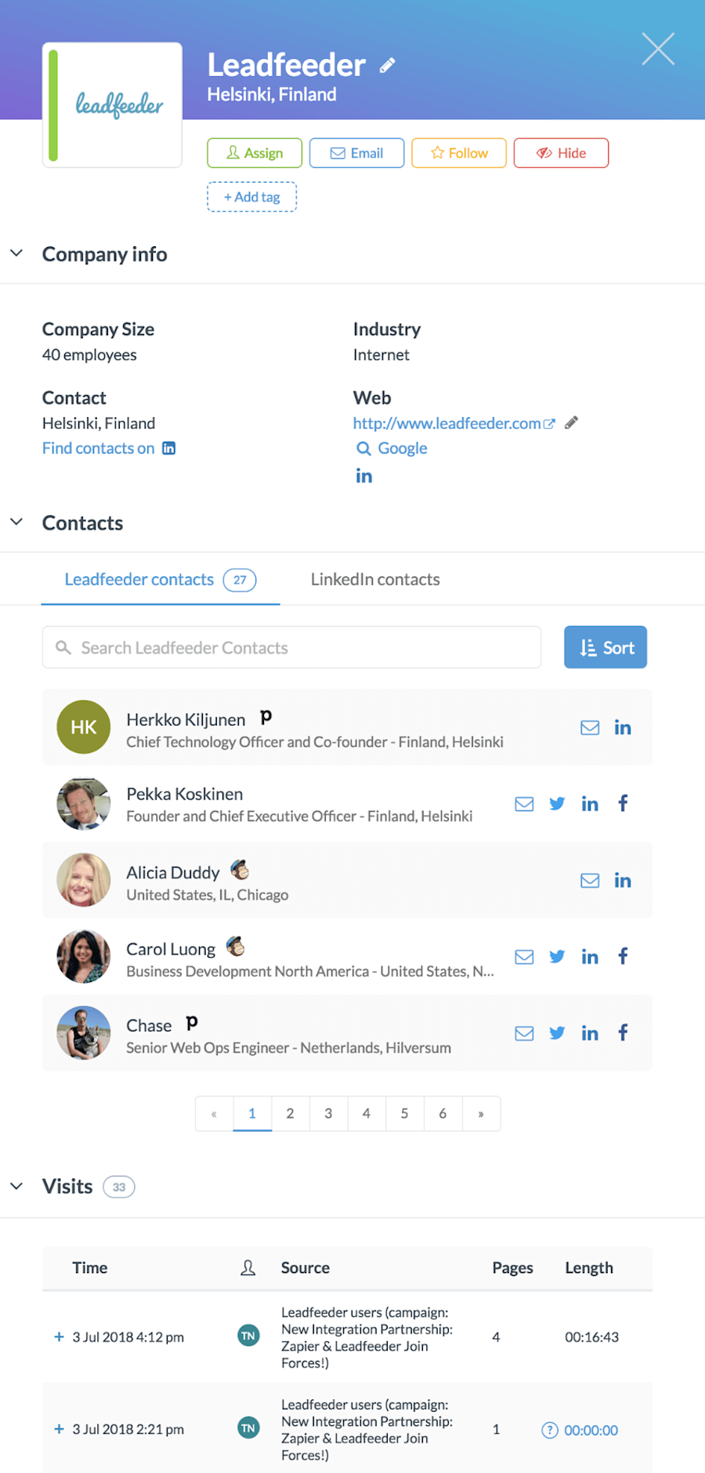Click the email icon for Alicia Duddy
Screen dimensions: 705x1473
[590, 881]
